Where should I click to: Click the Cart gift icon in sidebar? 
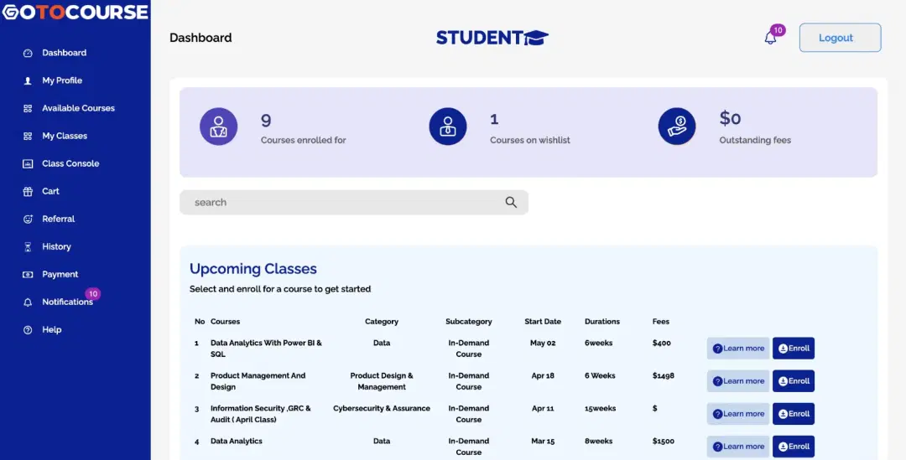(28, 191)
